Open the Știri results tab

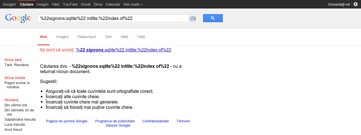pos(108,37)
